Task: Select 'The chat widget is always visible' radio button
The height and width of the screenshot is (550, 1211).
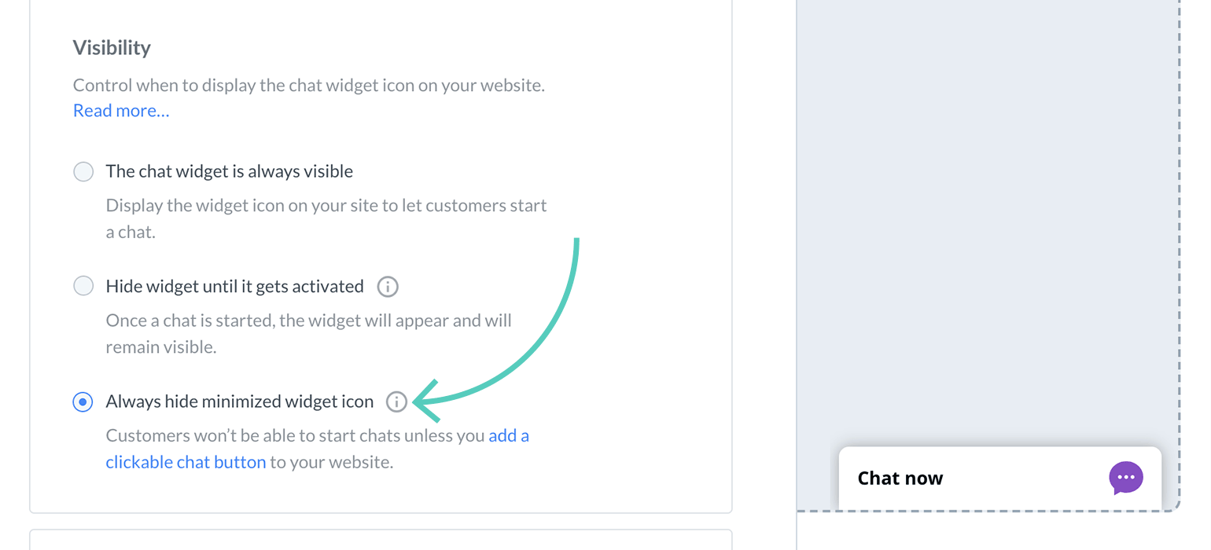Action: click(83, 172)
